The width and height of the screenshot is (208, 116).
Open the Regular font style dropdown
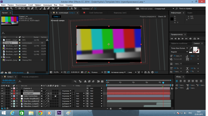click(x=179, y=52)
